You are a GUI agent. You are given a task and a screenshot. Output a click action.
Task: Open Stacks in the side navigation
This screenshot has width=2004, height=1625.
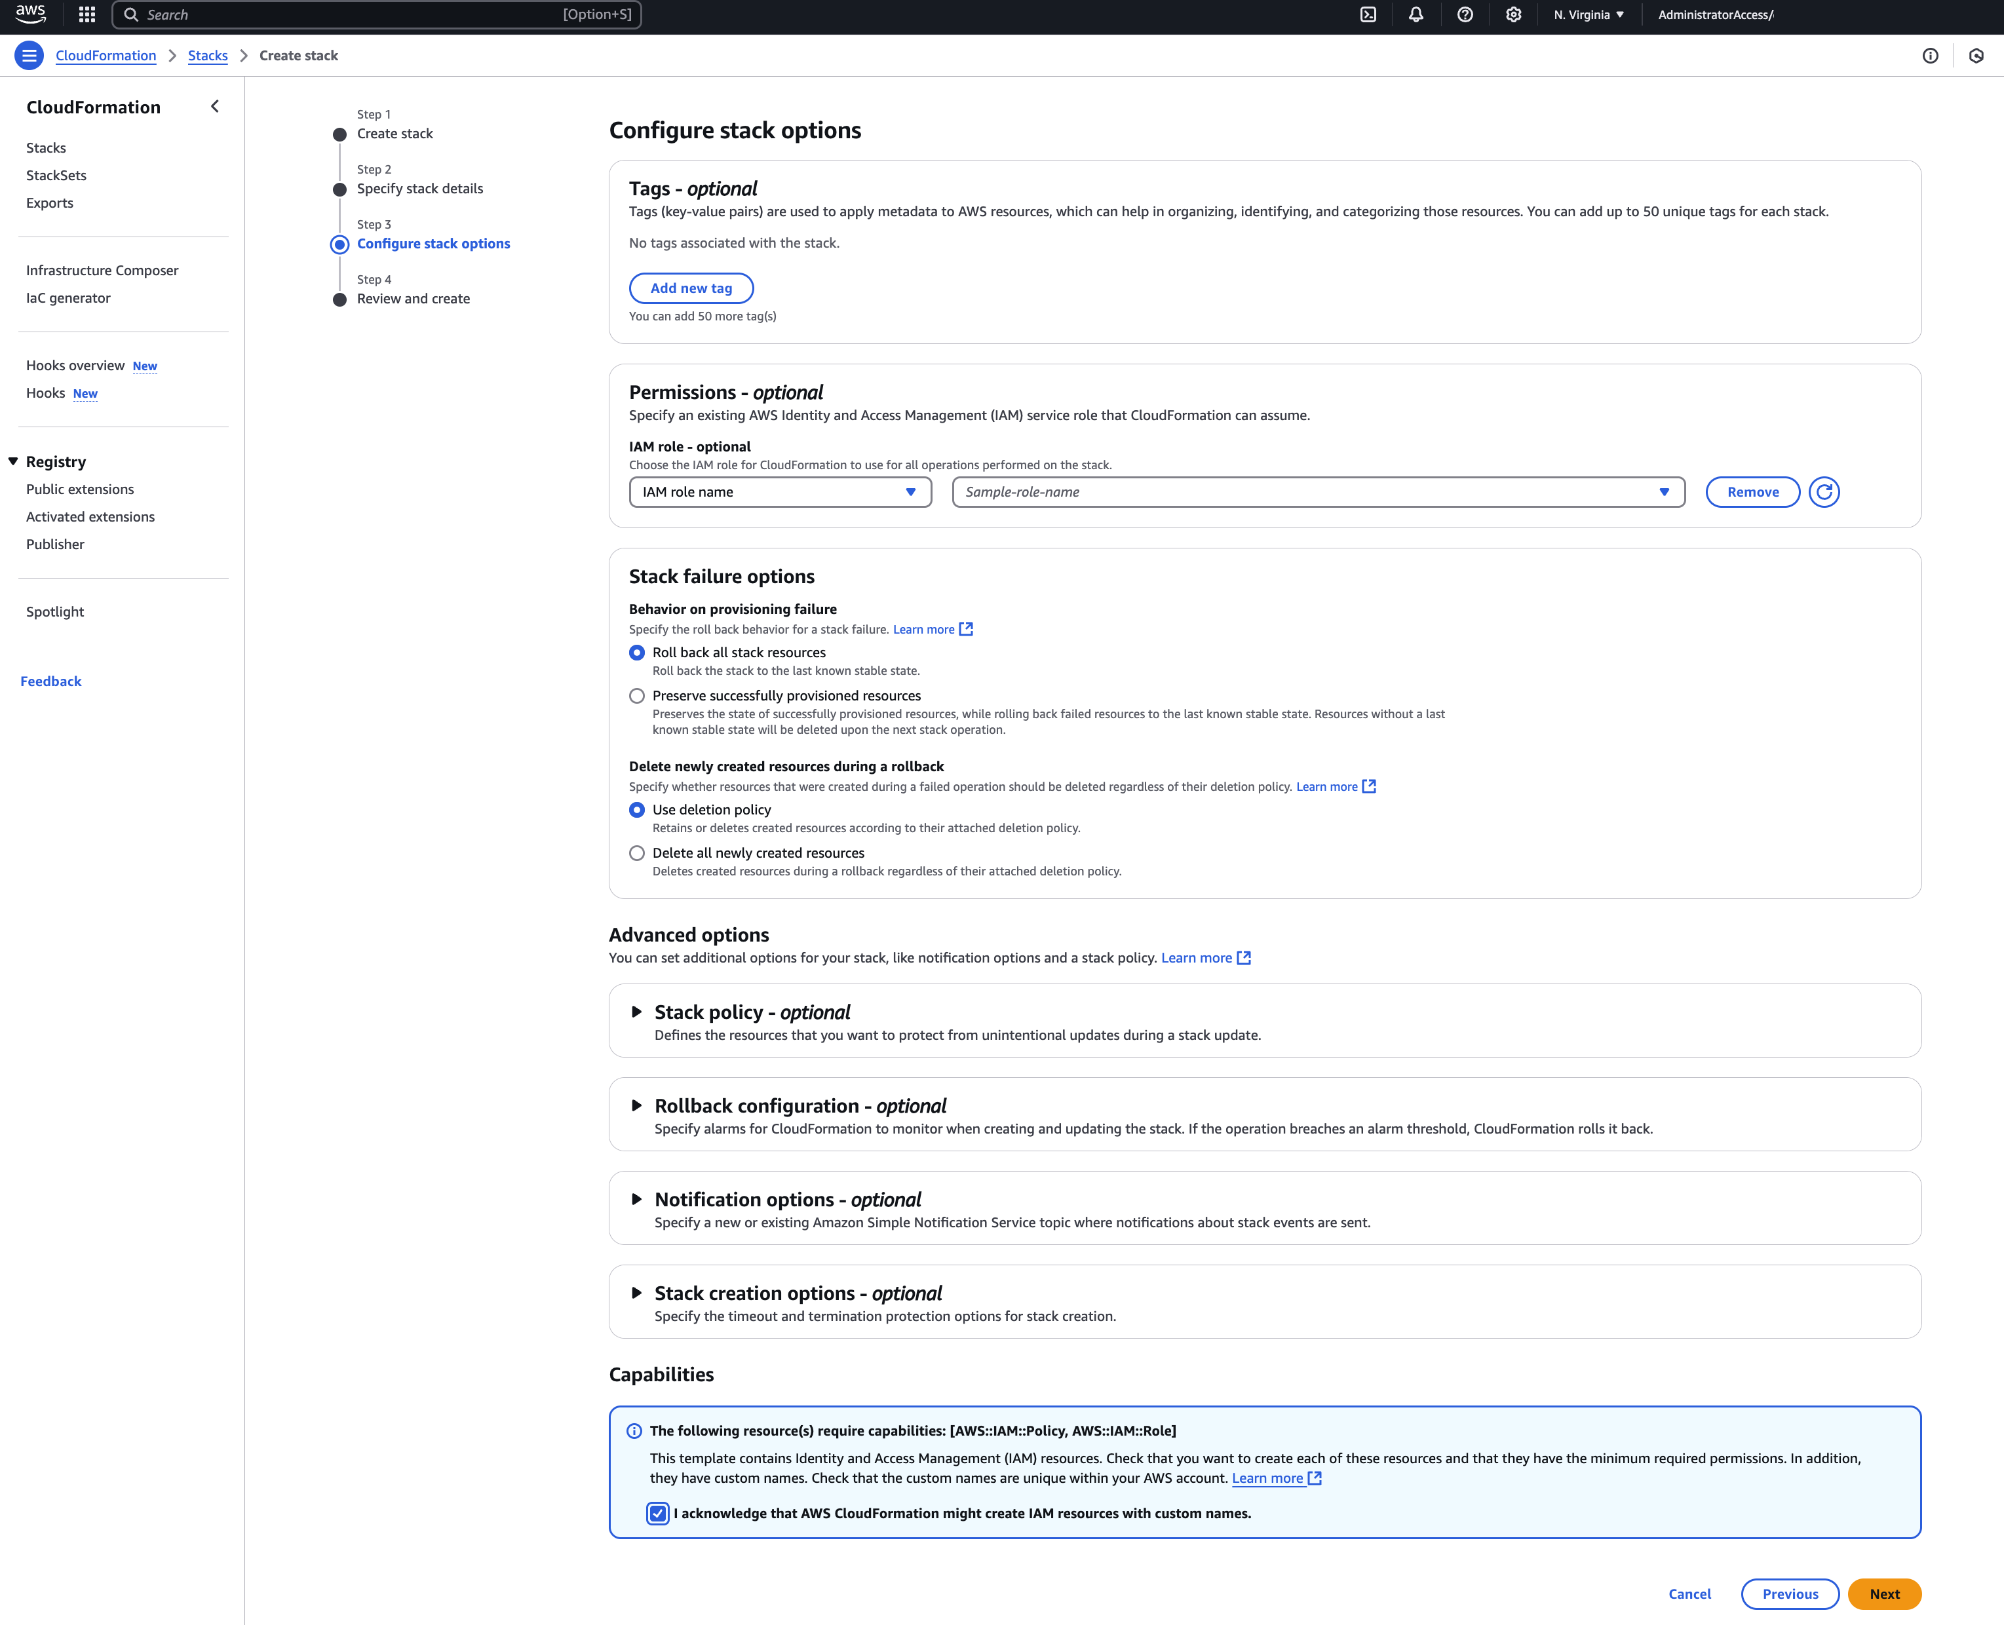46,148
